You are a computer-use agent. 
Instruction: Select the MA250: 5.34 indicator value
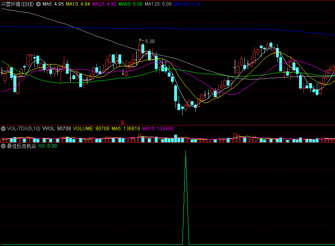click(187, 4)
